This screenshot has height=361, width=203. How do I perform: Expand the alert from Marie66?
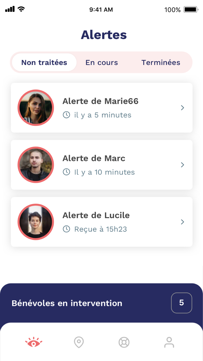click(x=182, y=108)
